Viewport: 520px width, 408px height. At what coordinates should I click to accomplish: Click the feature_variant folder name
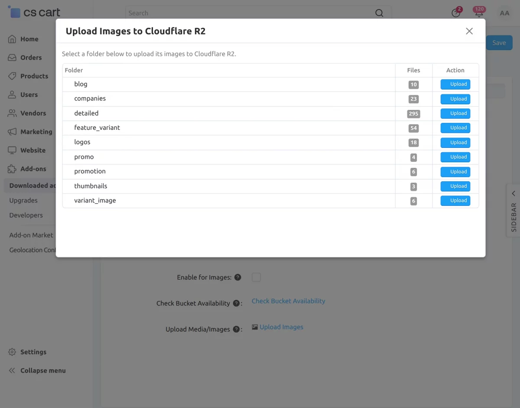[97, 128]
